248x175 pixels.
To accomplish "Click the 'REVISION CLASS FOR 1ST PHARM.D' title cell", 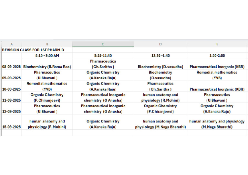I will pyautogui.click(x=33, y=50).
